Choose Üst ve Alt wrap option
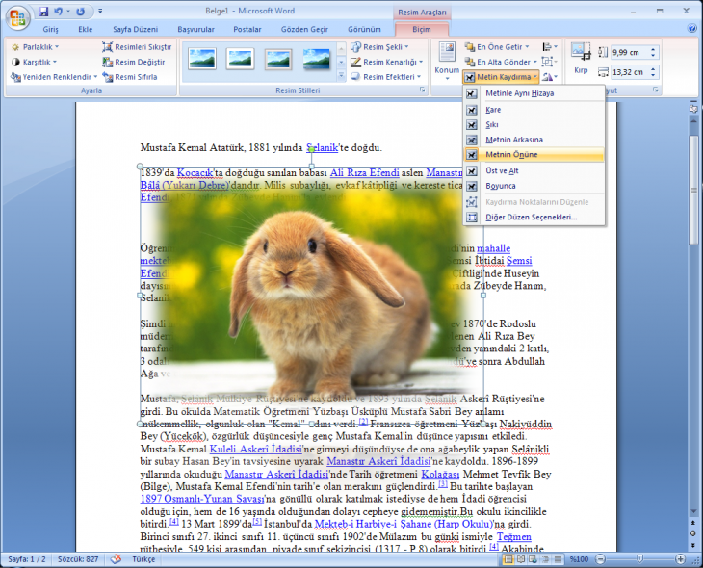Image resolution: width=703 pixels, height=568 pixels. 534,170
